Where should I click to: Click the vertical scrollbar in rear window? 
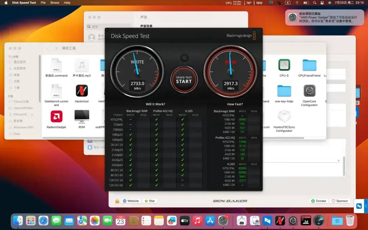[x=344, y=166]
